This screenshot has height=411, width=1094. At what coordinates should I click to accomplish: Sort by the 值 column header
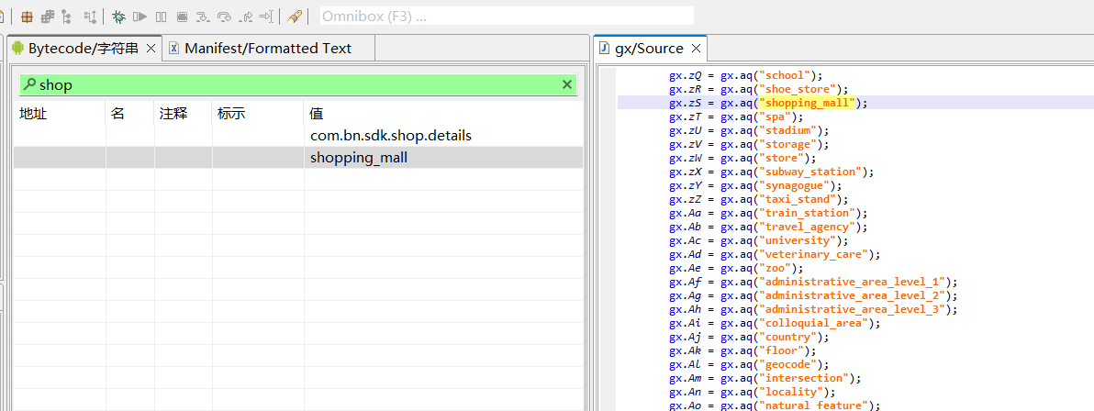[317, 114]
